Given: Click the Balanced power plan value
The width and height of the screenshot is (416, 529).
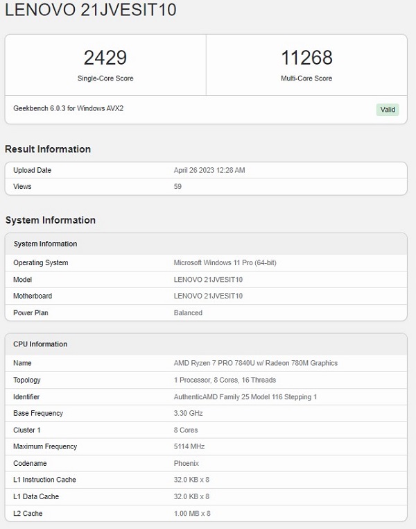Looking at the screenshot, I should (188, 313).
